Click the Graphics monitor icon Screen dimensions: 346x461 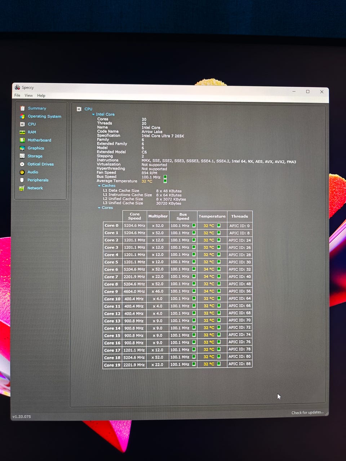pyautogui.click(x=22, y=148)
